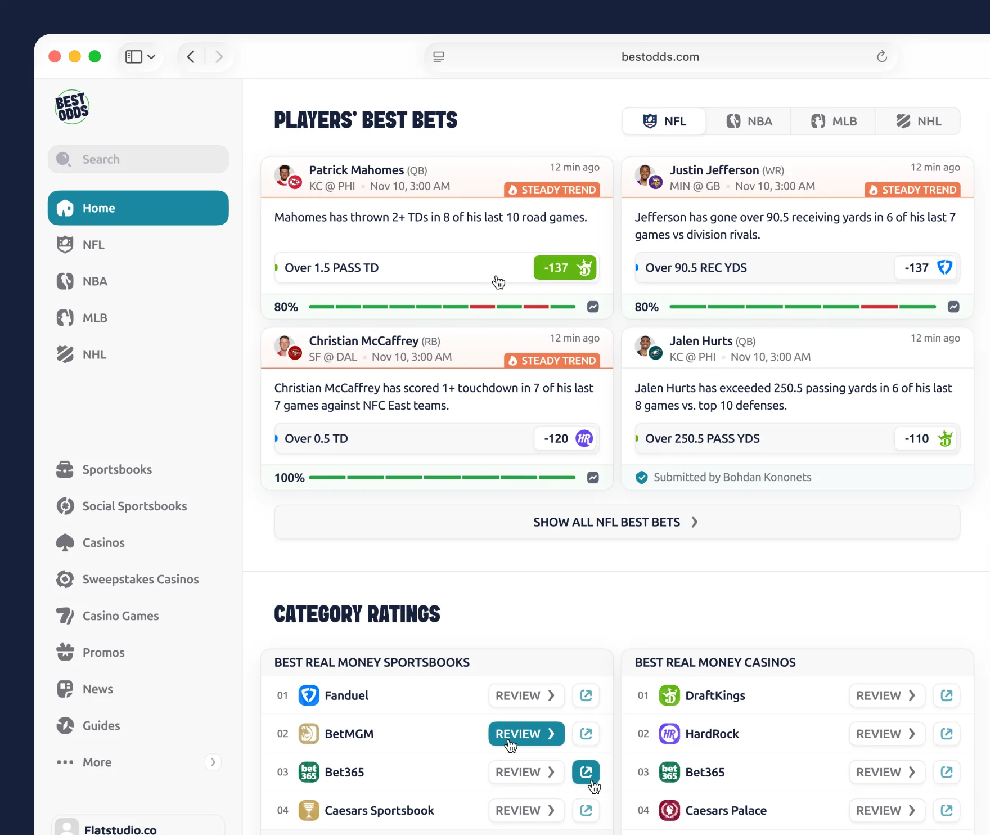Visit Bet365 casino via external link icon
The image size is (990, 835).
click(x=947, y=772)
